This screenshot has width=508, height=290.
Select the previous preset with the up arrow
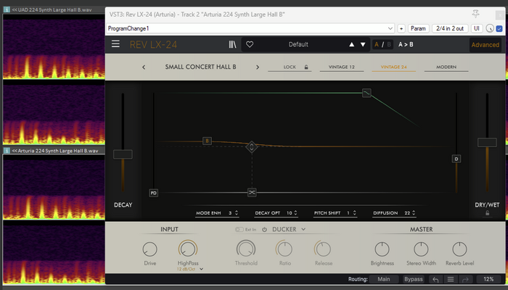[351, 44]
